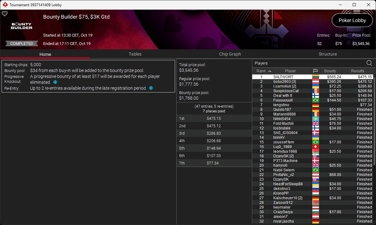The height and width of the screenshot is (225, 376).
Task: Click the flag column header icon
Action: click(315, 71)
